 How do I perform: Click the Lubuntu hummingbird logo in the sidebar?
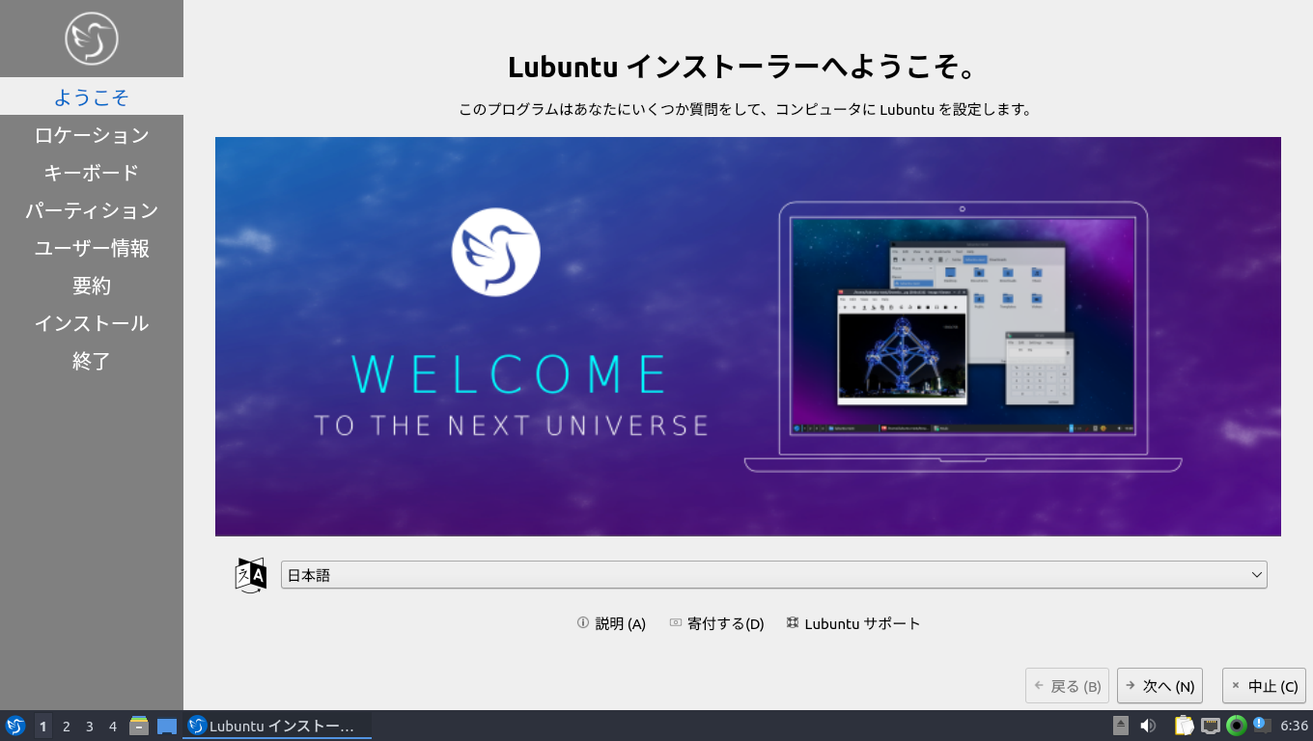[x=92, y=39]
